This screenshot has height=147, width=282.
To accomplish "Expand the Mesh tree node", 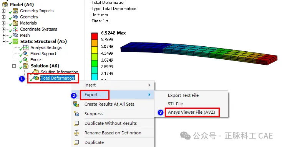I will pos(3,35).
